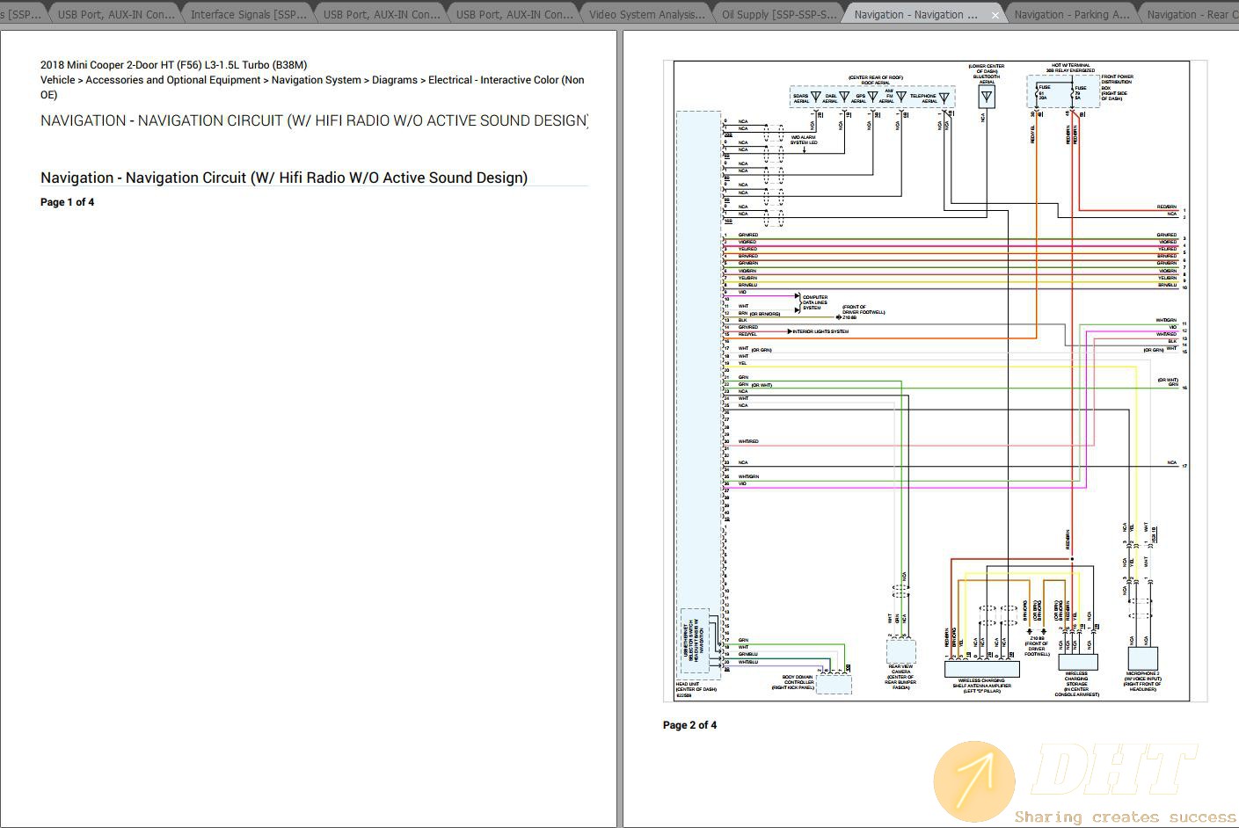
Task: Click the Diagrams breadcrumb
Action: click(395, 80)
